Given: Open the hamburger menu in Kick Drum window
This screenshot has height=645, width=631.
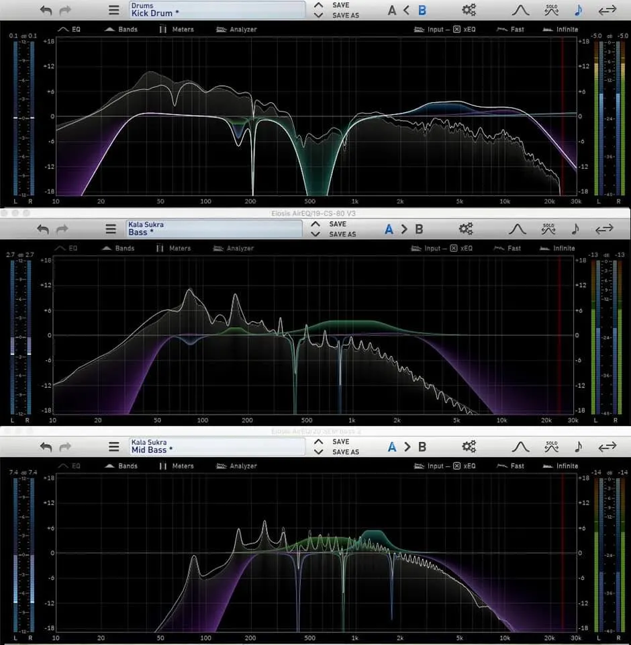Looking at the screenshot, I should tap(114, 10).
